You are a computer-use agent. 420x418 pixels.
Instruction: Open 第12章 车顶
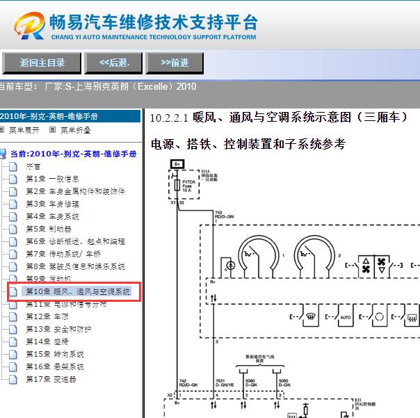(47, 316)
